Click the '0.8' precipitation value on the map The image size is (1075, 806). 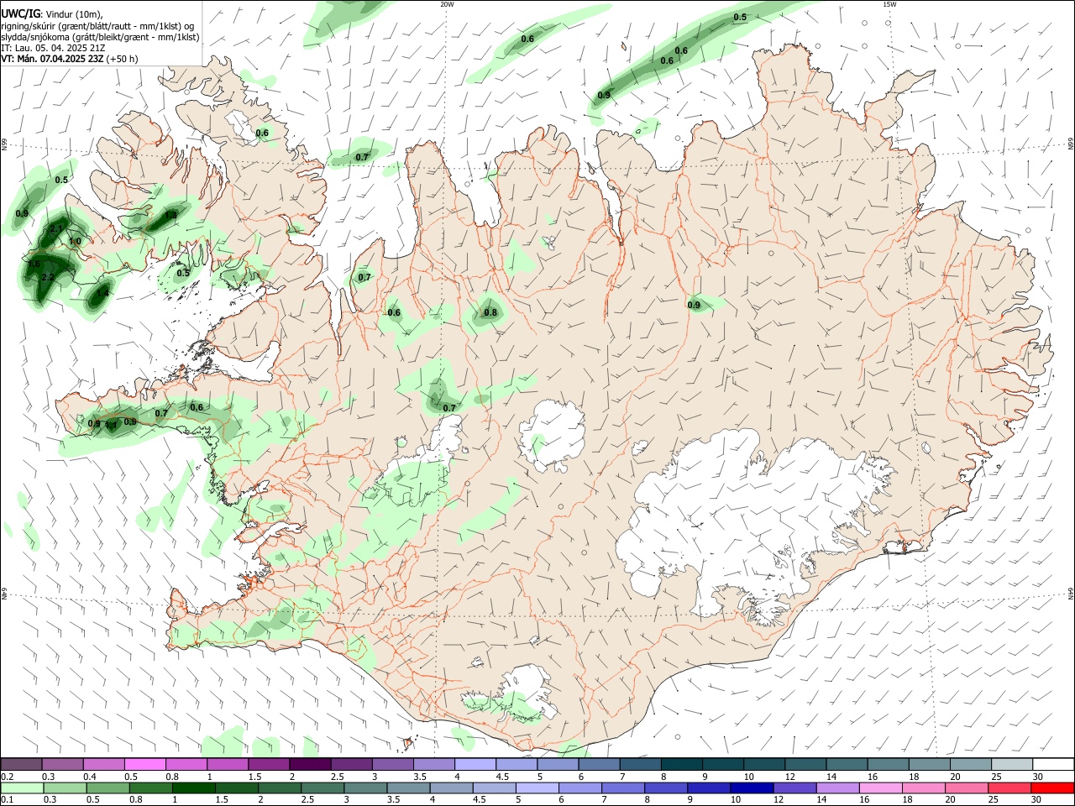pyautogui.click(x=490, y=313)
